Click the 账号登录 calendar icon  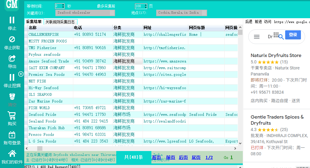[12, 135]
